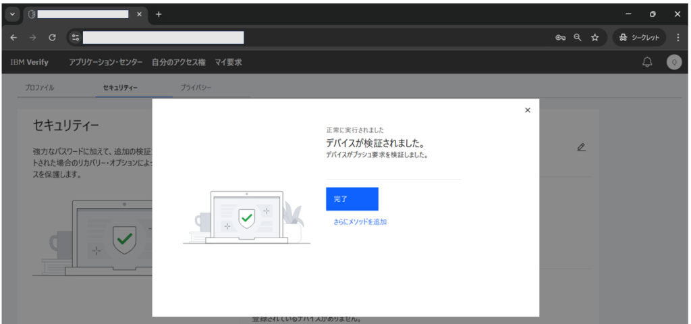Screen dimensions: 691x324
Task: Click the zoom magnifier icon in address bar
Action: (578, 38)
